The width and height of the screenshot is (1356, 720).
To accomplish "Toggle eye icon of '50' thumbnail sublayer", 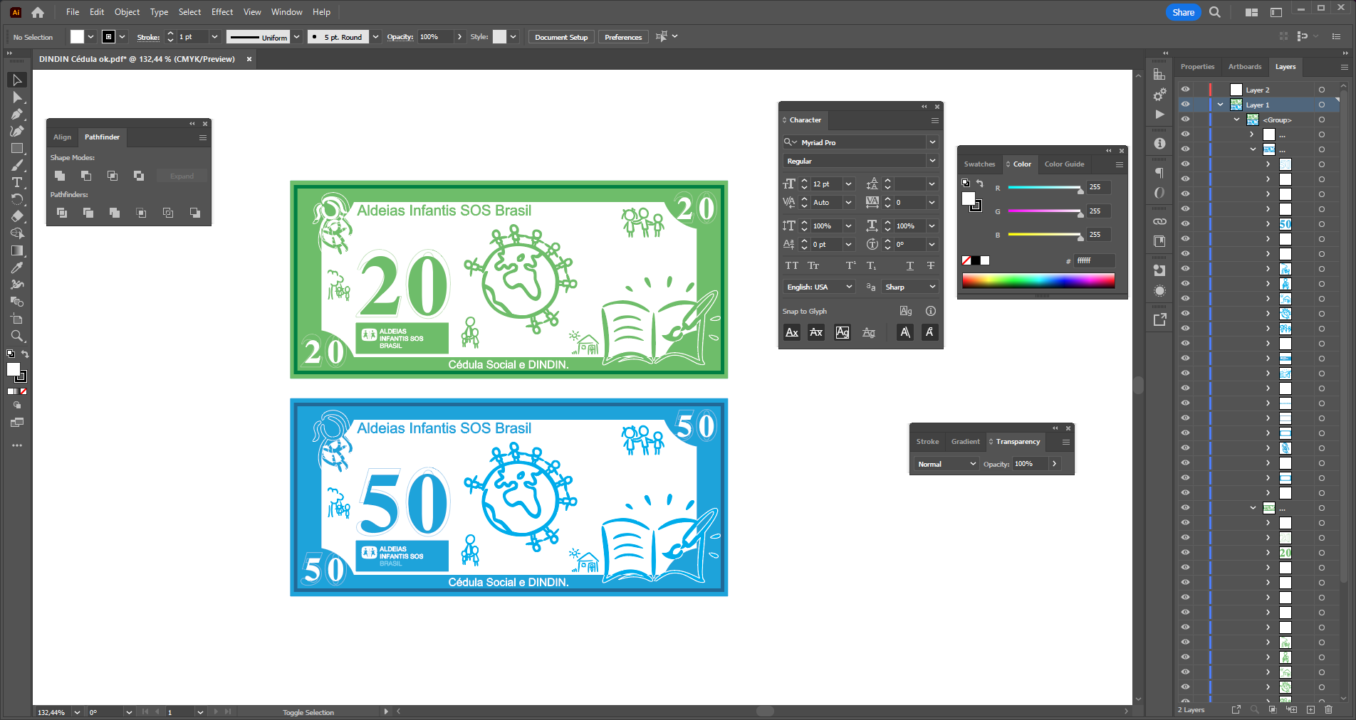I will (1185, 224).
